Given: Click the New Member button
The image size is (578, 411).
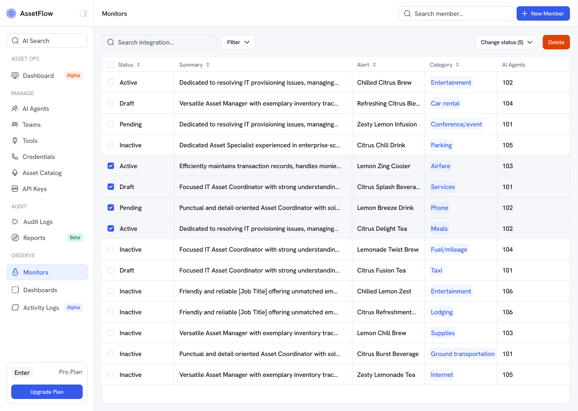Looking at the screenshot, I should 543,13.
